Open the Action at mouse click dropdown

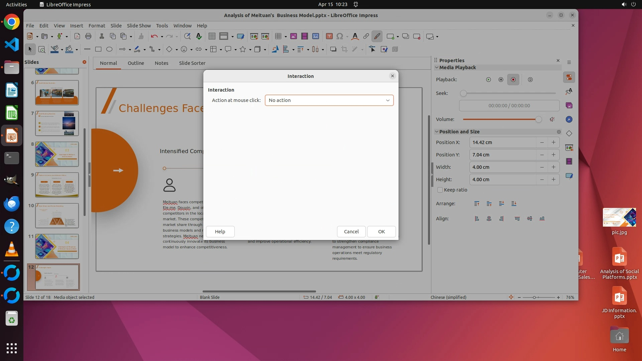(329, 100)
